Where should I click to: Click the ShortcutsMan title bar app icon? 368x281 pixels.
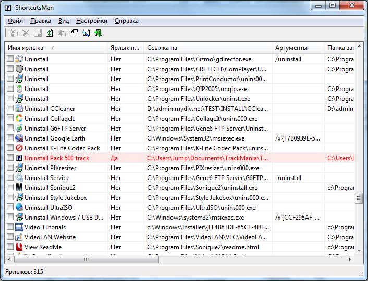[8, 8]
